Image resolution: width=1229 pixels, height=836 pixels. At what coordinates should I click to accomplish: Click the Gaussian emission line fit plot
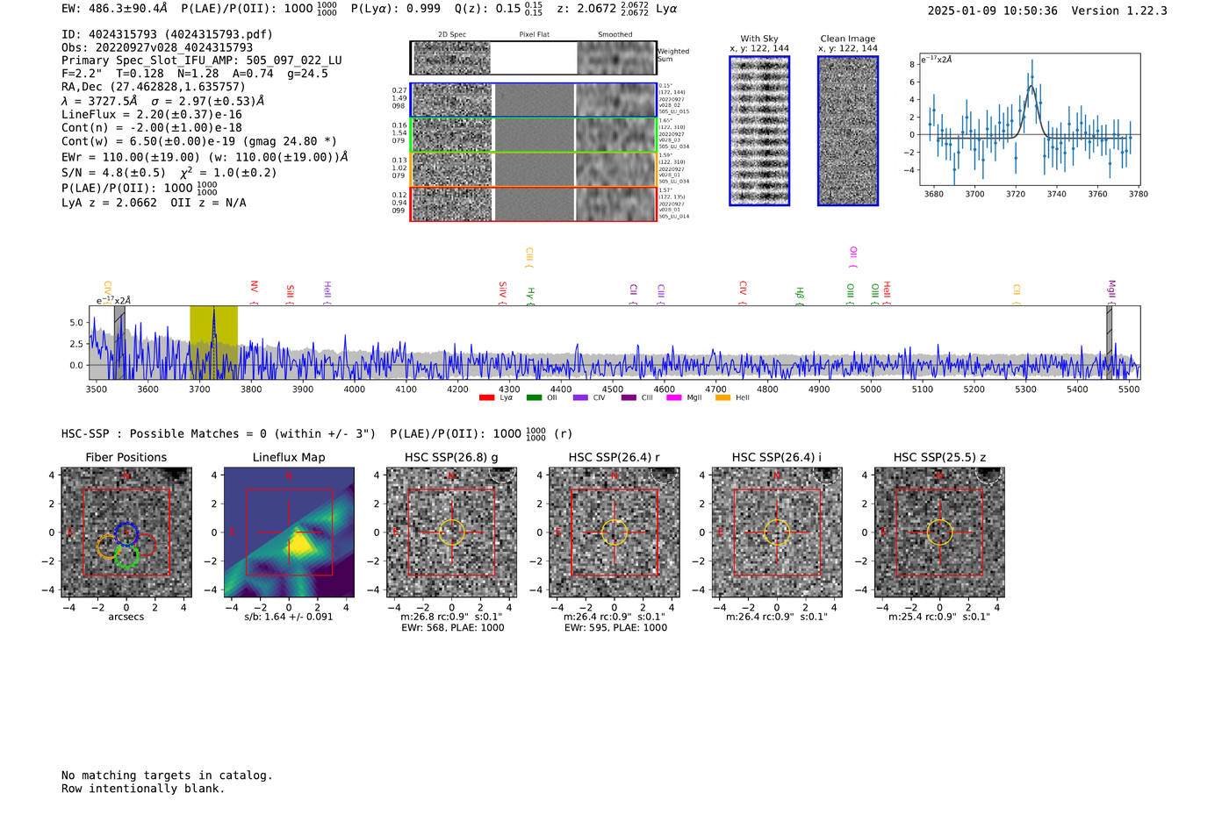1030,119
